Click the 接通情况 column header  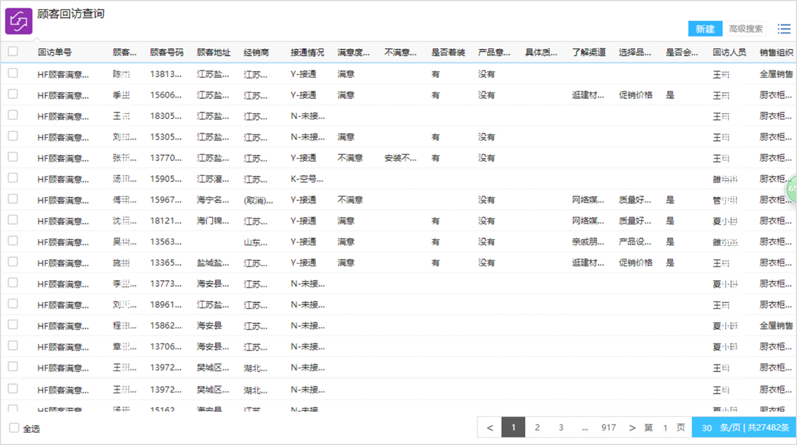coord(307,52)
